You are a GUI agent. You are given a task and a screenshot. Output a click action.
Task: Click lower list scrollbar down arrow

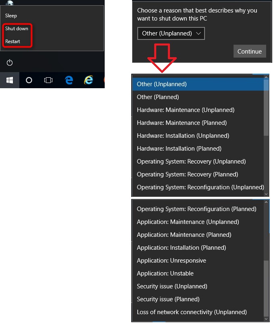click(266, 319)
